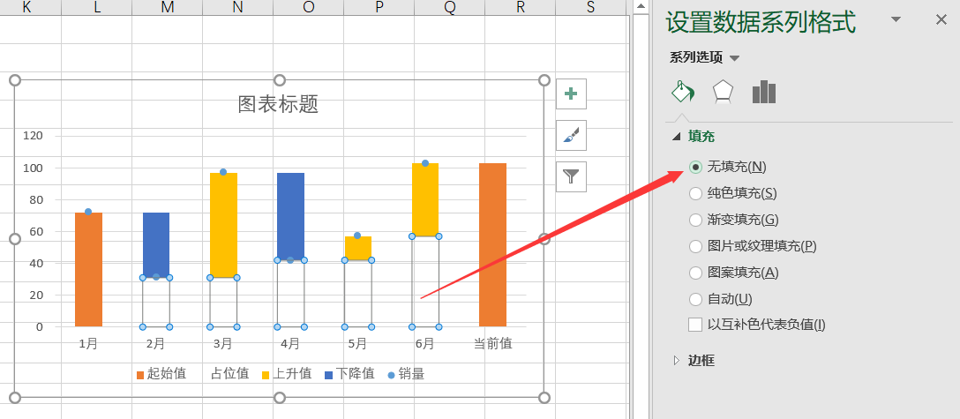Close the 设置数据系列格式 pane
960x419 pixels.
[x=941, y=19]
